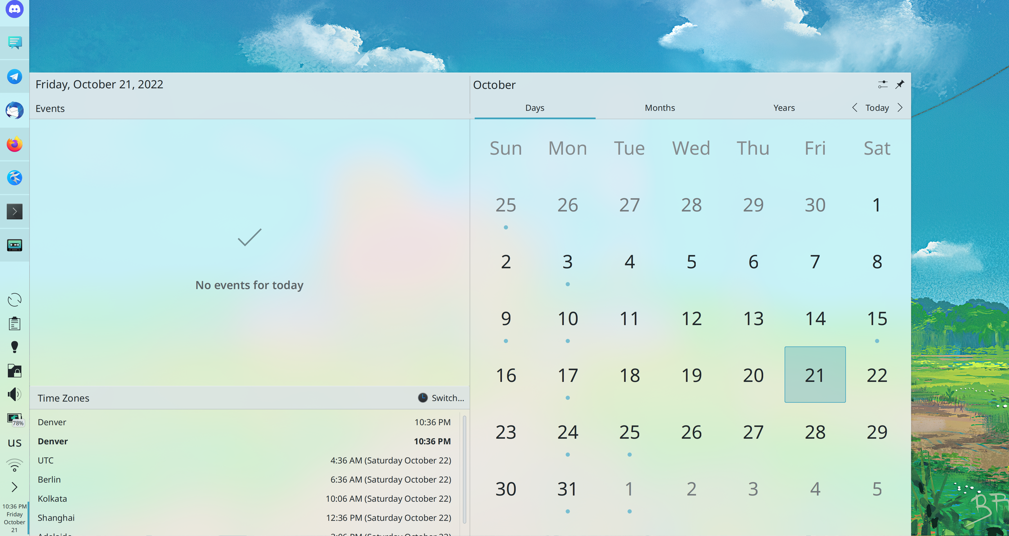Open calendar configuration sliders icon

pyautogui.click(x=882, y=84)
